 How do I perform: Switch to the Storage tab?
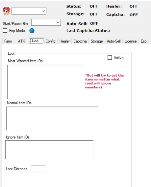[97, 41]
